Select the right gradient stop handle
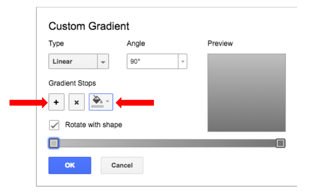 click(280, 143)
